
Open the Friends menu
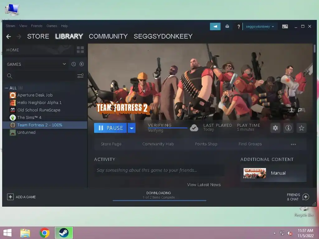pyautogui.click(x=37, y=26)
